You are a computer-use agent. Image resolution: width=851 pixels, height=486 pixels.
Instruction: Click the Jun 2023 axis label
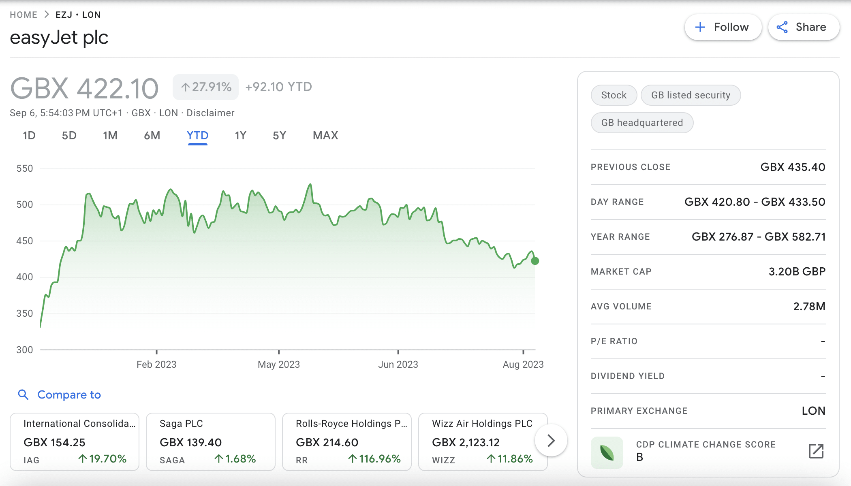coord(398,364)
